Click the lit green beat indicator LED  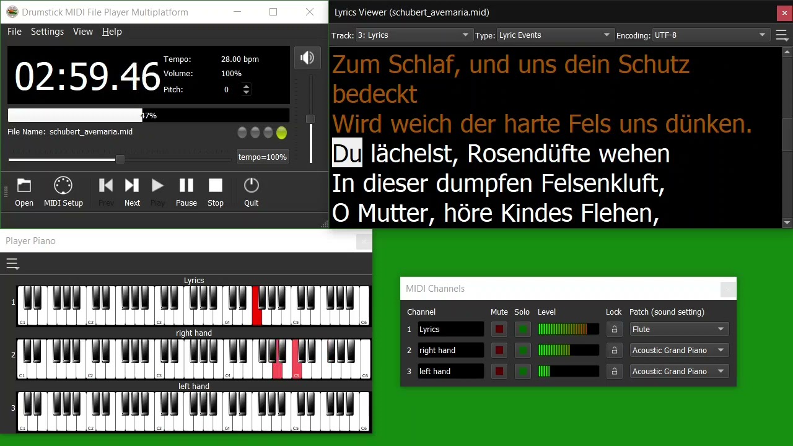point(282,133)
